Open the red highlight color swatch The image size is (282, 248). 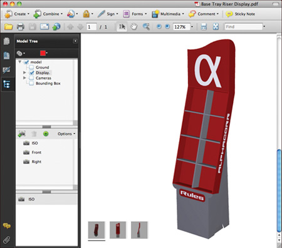coord(44,53)
